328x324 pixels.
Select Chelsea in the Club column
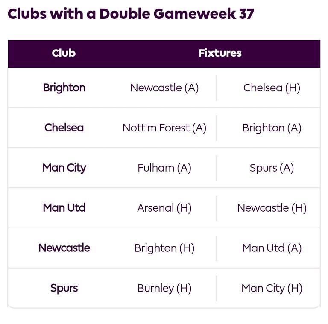[x=64, y=128]
